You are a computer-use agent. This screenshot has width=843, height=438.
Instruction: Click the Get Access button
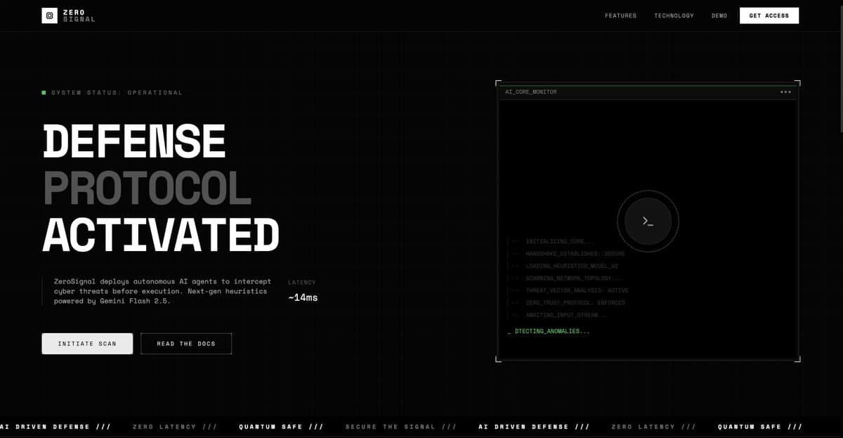[769, 15]
